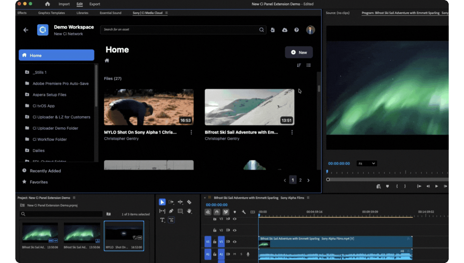Open Sony Ci Media Cloud panel menu
This screenshot has height=263, width=464.
(166, 13)
